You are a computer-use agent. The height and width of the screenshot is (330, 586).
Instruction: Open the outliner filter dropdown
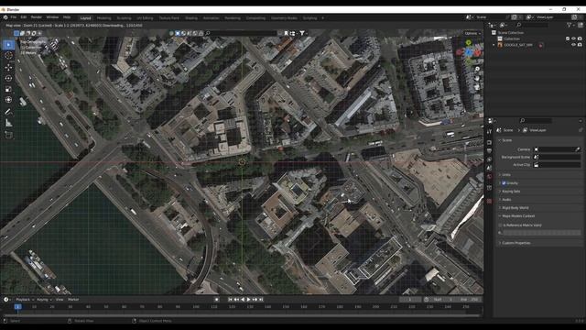pyautogui.click(x=570, y=25)
